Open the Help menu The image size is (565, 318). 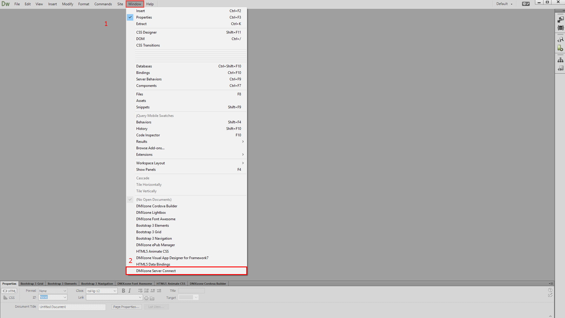pos(150,4)
